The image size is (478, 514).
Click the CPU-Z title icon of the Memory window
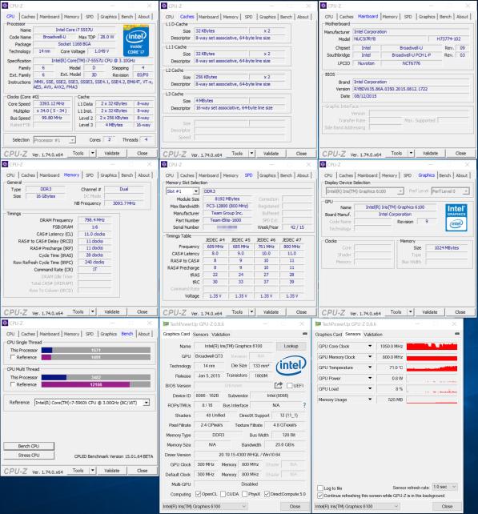pos(5,164)
